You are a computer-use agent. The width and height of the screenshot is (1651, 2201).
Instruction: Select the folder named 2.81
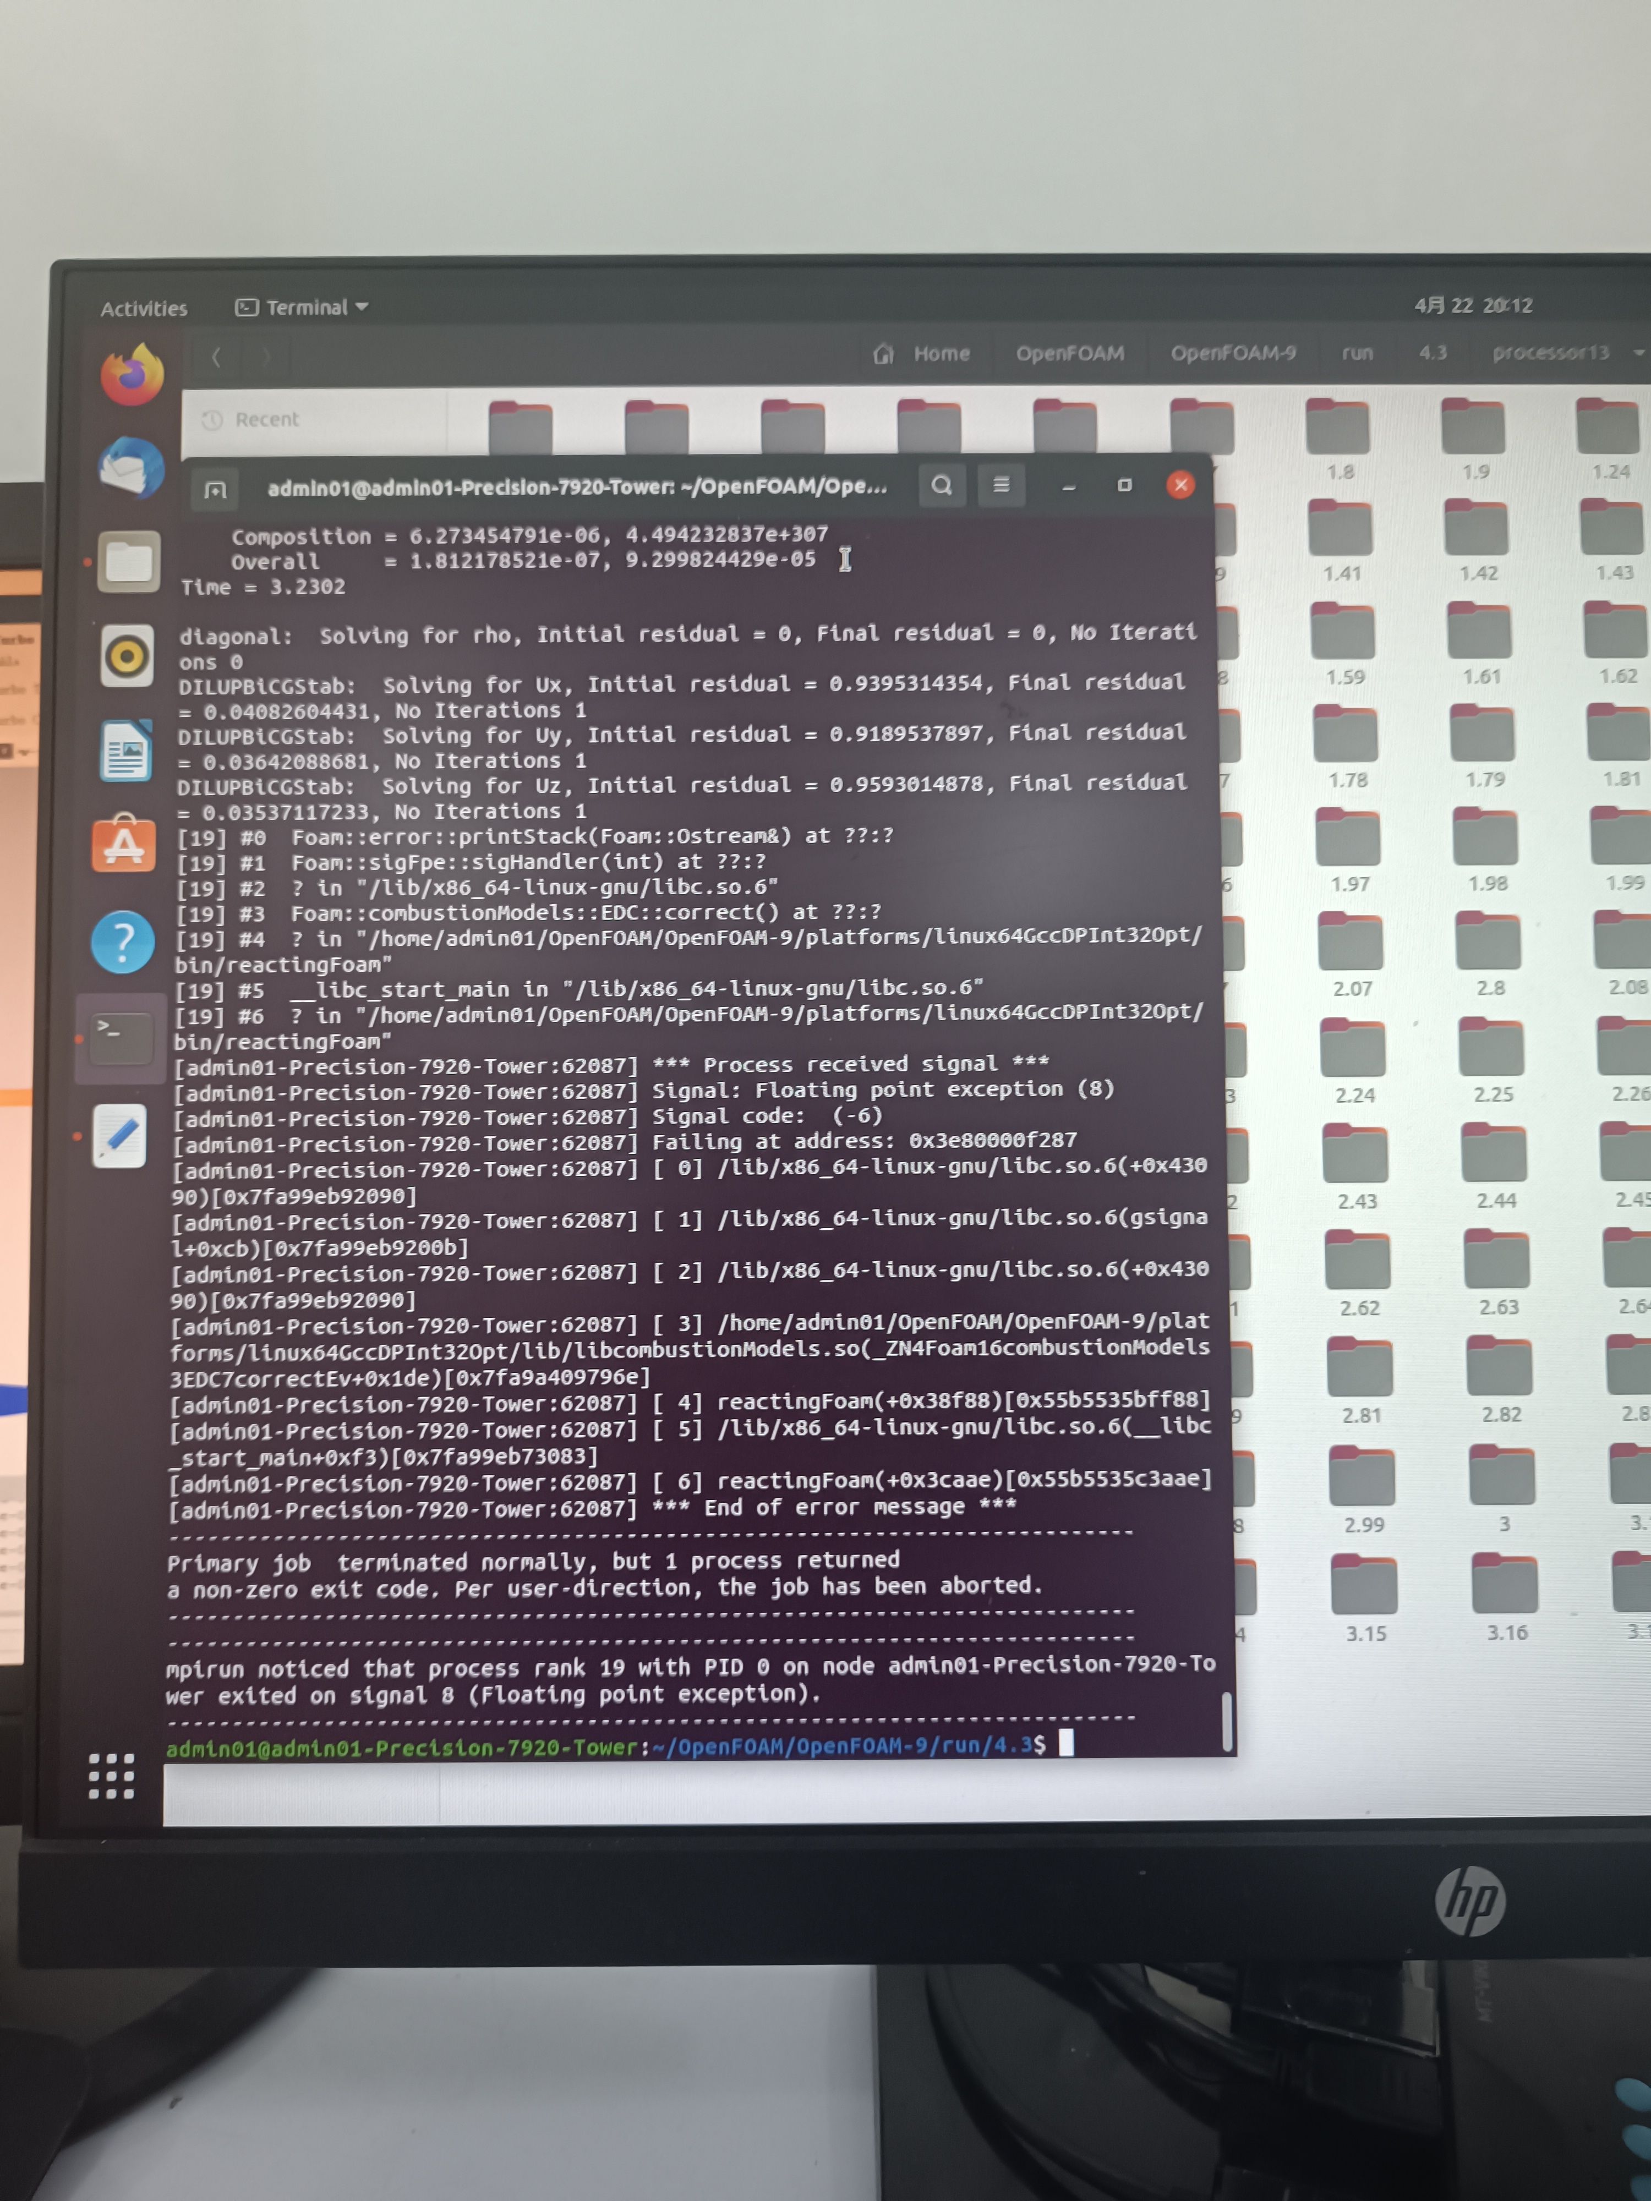tap(1360, 1381)
